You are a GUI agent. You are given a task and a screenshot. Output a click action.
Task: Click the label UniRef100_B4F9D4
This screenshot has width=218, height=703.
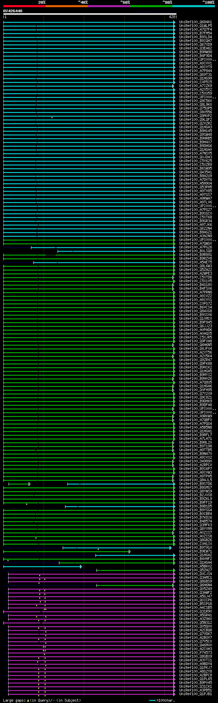[x=196, y=56]
